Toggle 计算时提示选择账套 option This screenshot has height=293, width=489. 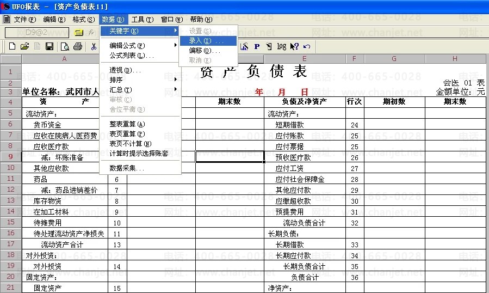140,153
